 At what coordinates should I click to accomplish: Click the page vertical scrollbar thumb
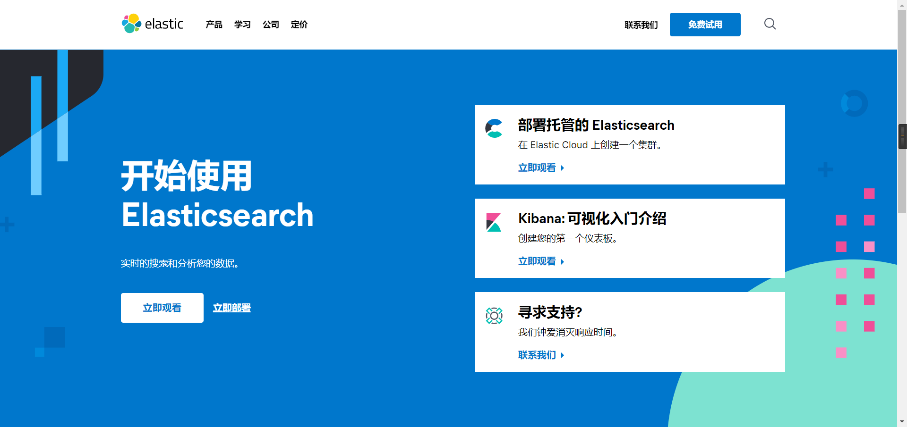point(902,111)
